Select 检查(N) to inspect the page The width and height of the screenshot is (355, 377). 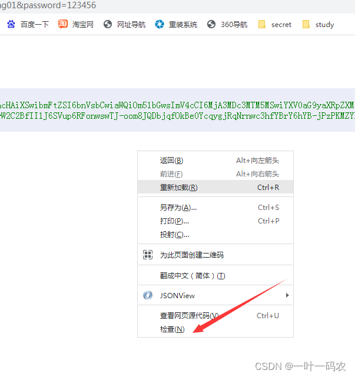point(215,329)
